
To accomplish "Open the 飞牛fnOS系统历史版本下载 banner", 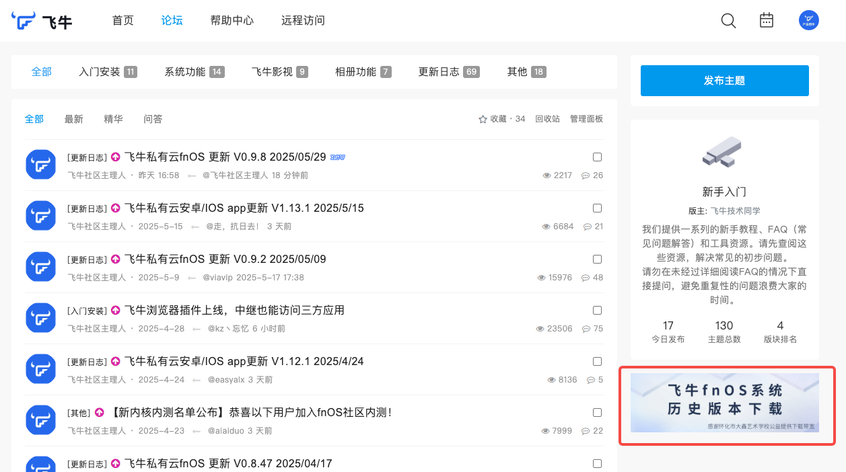I will (x=725, y=403).
